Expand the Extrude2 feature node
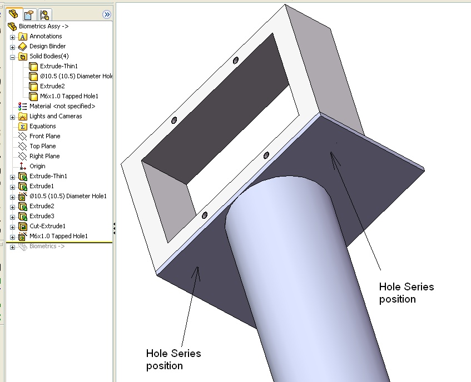 point(12,207)
